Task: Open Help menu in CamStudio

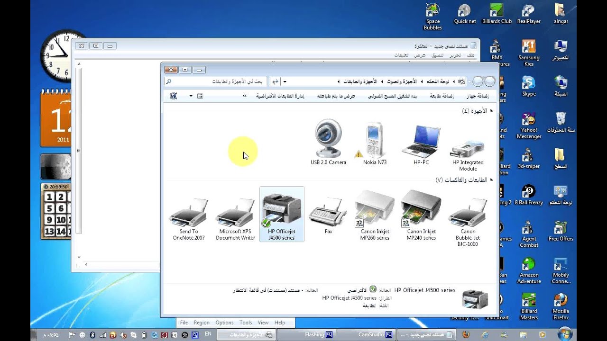Action: coord(280,323)
